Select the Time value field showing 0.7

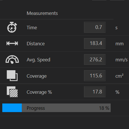pos(95,27)
